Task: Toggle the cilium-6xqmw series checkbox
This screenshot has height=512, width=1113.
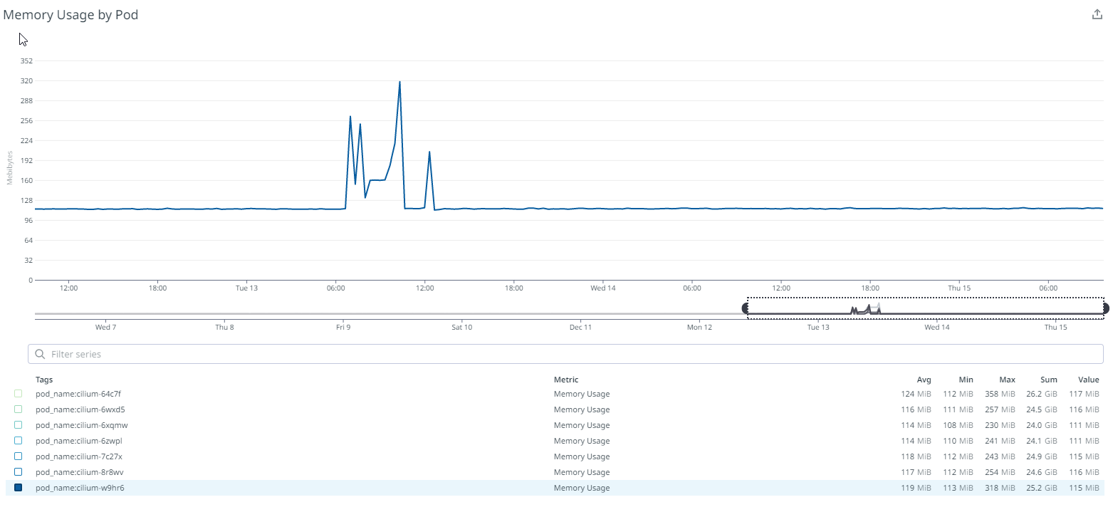Action: coord(19,424)
